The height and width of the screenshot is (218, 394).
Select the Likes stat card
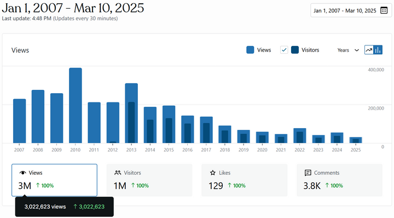click(244, 180)
